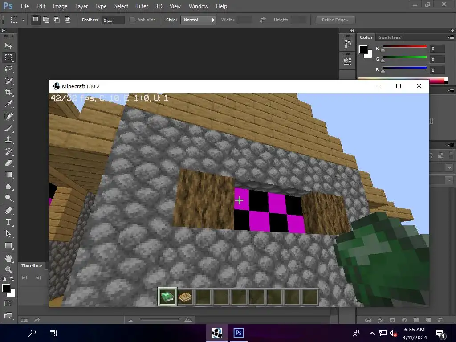This screenshot has width=456, height=342.
Task: Open the Color panel flyout menu
Action: coord(451,37)
